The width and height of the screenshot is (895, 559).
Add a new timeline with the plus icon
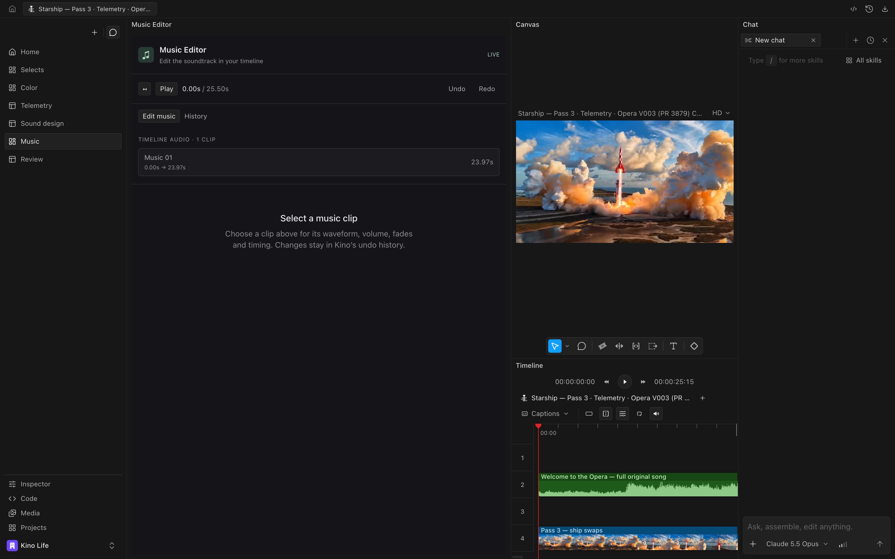(x=703, y=398)
